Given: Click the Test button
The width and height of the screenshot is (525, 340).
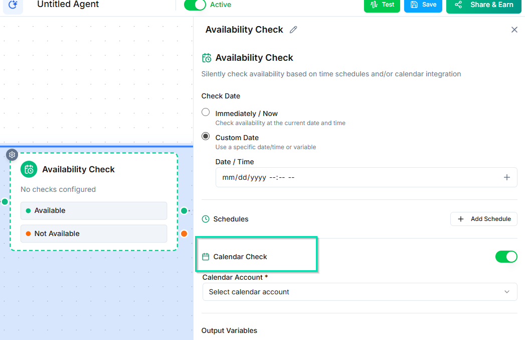Looking at the screenshot, I should coord(382,5).
